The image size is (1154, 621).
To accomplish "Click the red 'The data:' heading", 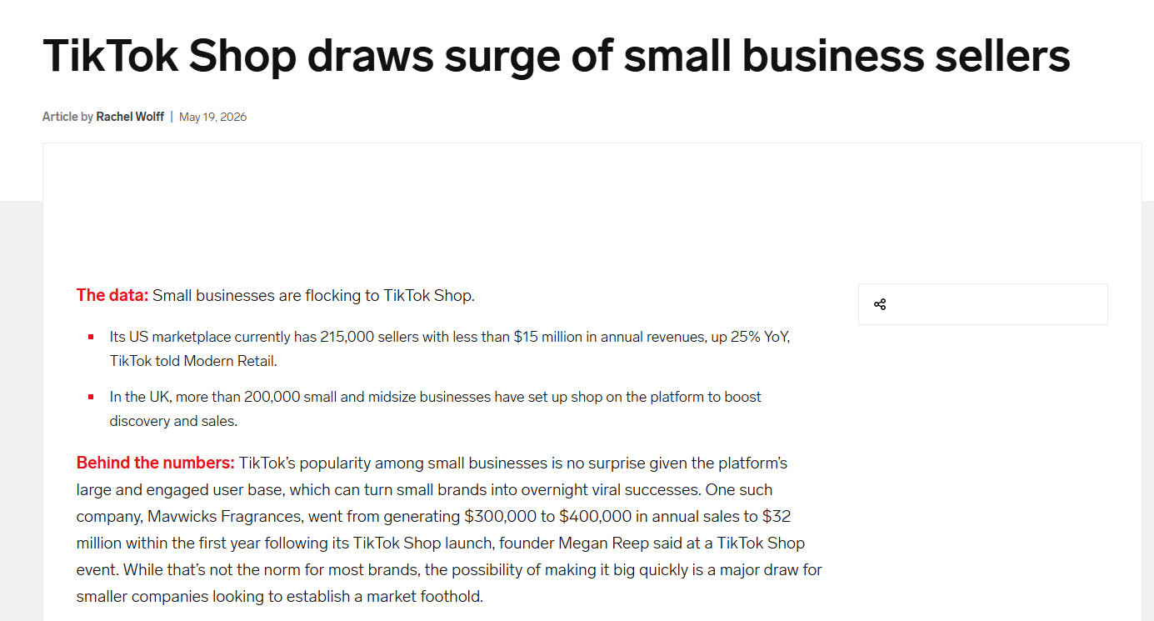I will [x=112, y=295].
